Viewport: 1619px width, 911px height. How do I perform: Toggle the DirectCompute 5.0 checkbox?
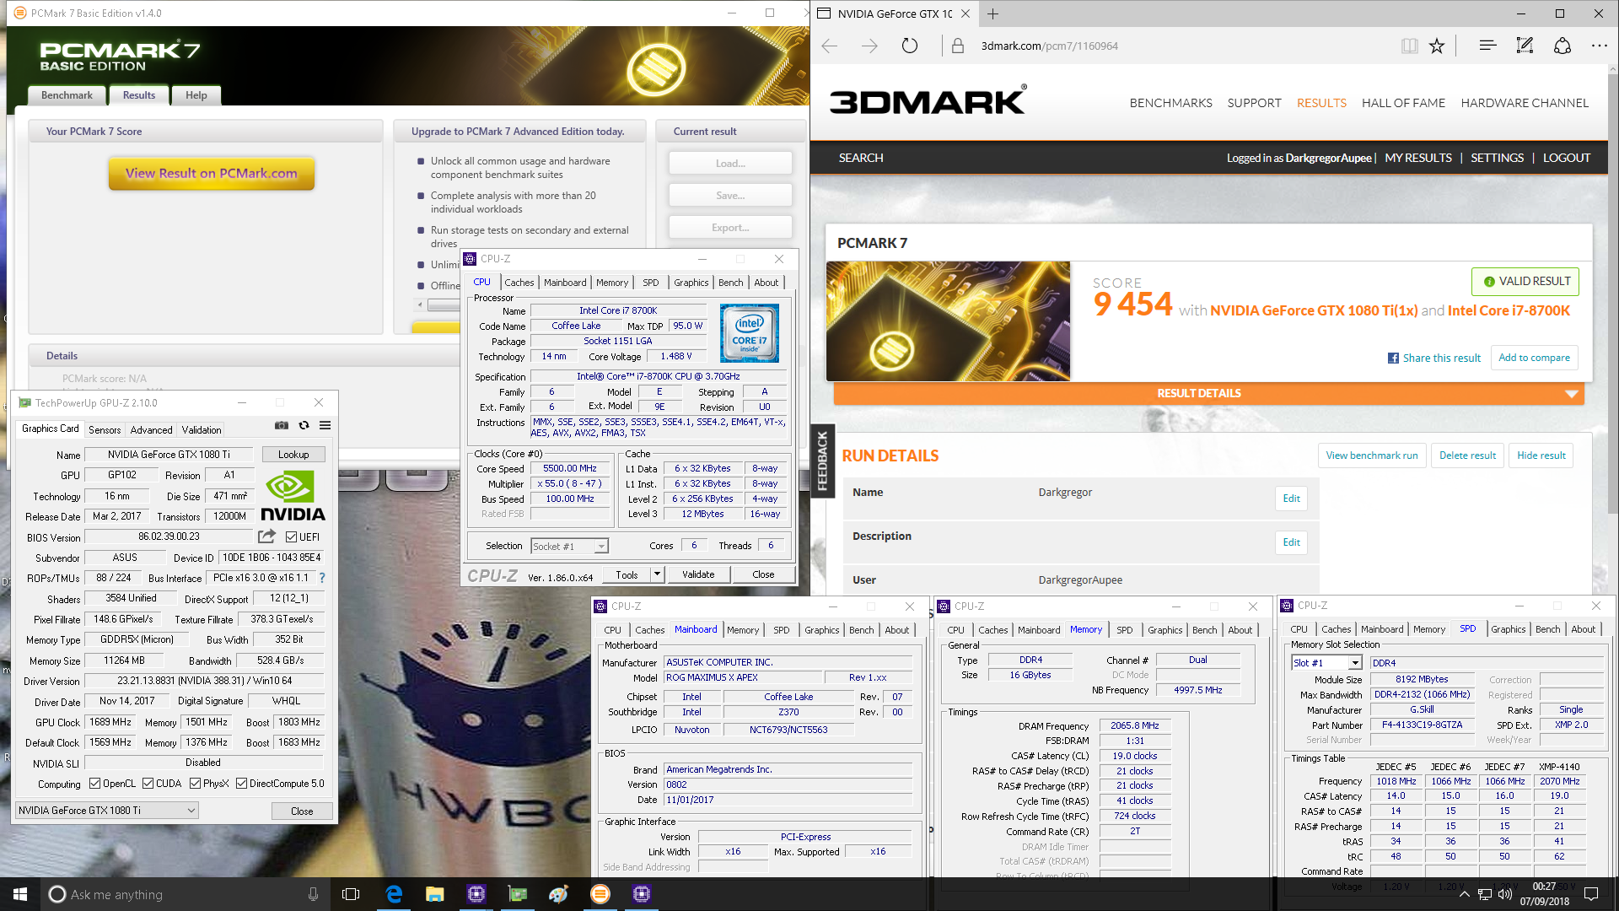click(x=241, y=784)
